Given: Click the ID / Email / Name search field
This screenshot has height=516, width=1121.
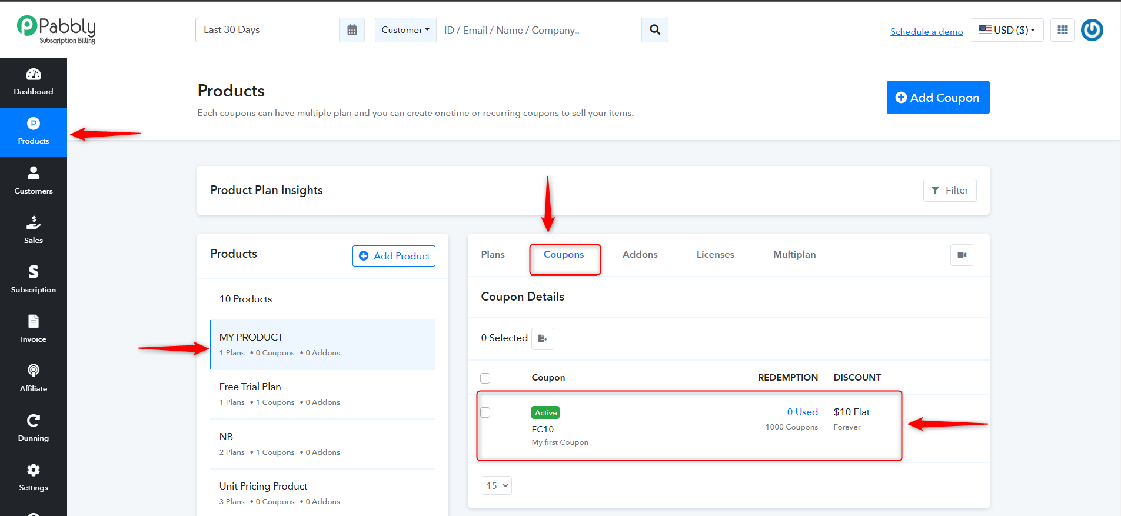Looking at the screenshot, I should point(539,30).
